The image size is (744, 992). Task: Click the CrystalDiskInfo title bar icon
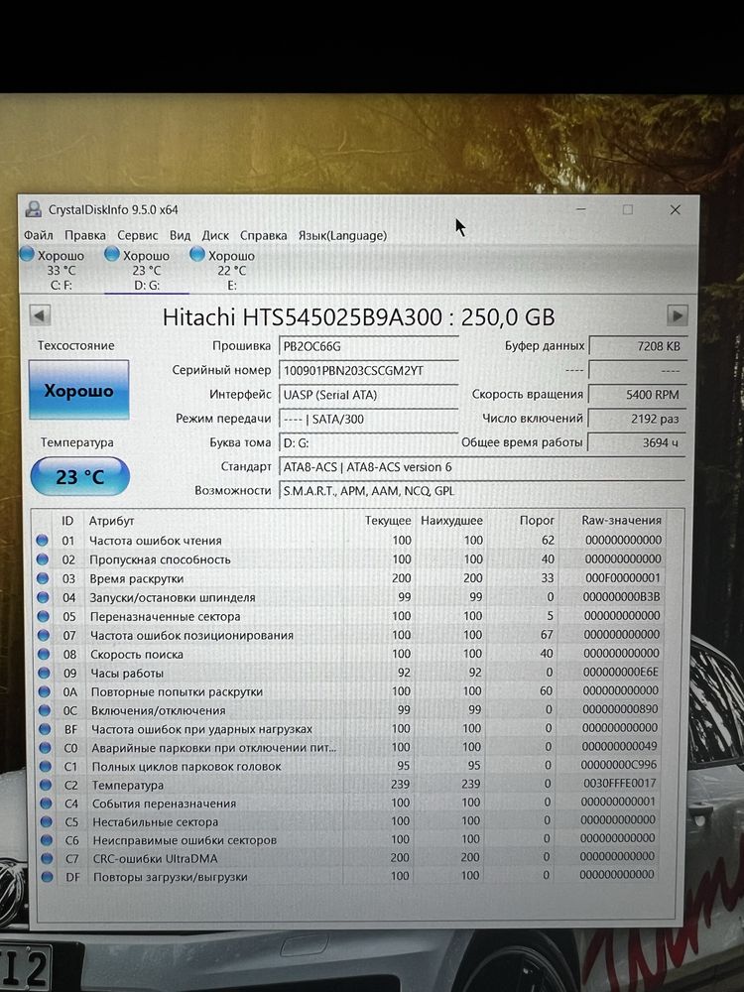(x=33, y=209)
